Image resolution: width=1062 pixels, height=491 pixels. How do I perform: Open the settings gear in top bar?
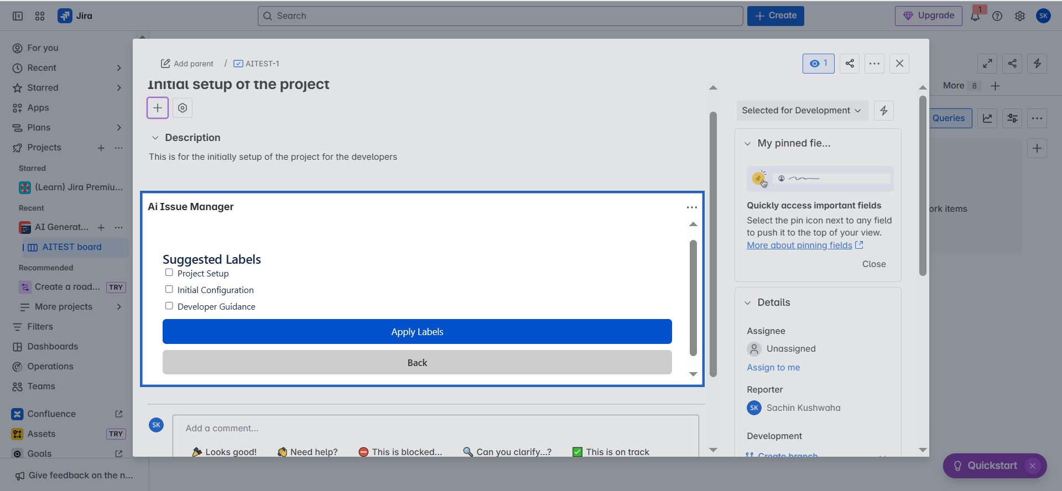coord(1020,16)
